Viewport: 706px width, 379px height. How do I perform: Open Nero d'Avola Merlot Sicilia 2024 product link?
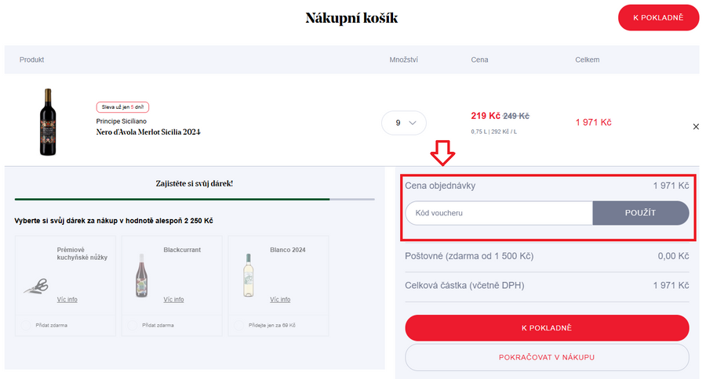(x=148, y=132)
